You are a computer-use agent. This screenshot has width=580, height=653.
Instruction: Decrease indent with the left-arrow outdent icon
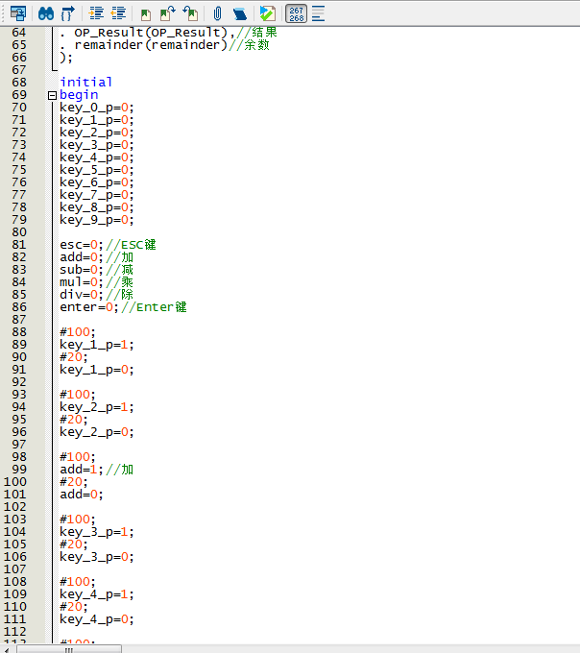pyautogui.click(x=118, y=13)
